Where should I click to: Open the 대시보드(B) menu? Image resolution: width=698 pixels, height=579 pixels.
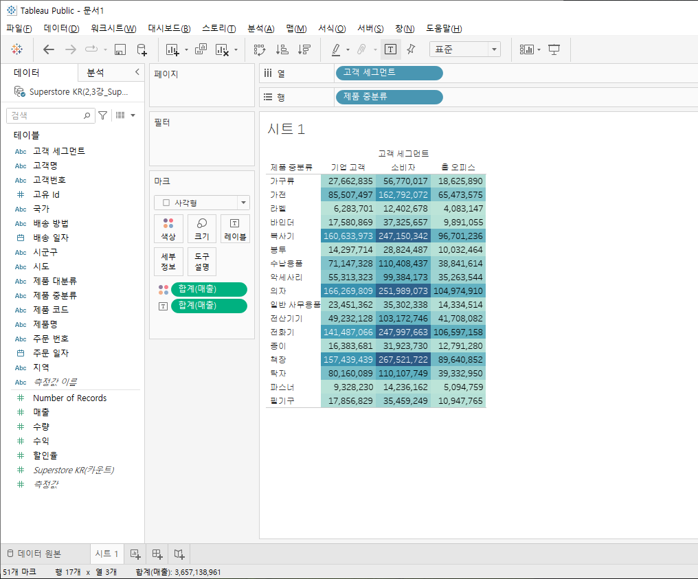click(169, 28)
